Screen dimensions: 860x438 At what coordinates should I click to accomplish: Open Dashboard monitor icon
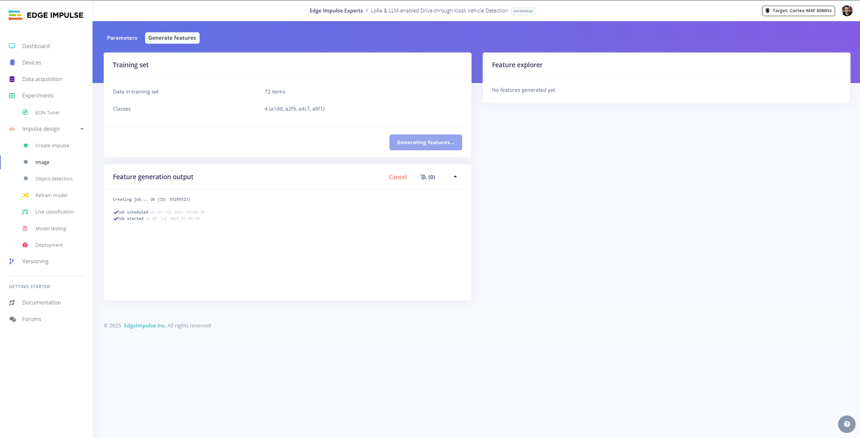12,46
